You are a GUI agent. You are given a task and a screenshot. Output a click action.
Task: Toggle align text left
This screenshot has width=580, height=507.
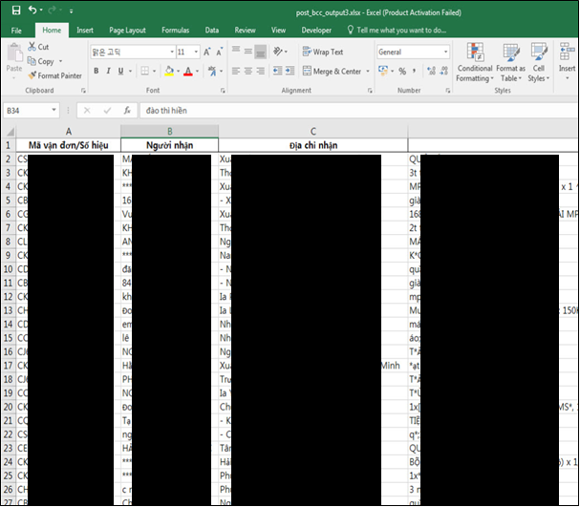pyautogui.click(x=234, y=71)
